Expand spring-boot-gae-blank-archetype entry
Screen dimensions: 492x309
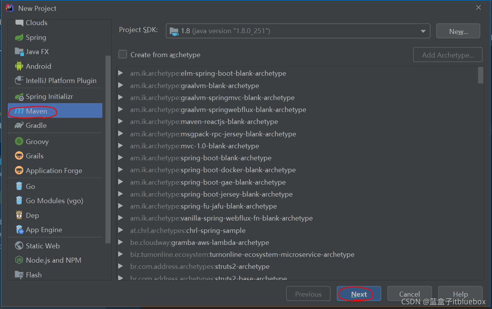pyautogui.click(x=120, y=182)
